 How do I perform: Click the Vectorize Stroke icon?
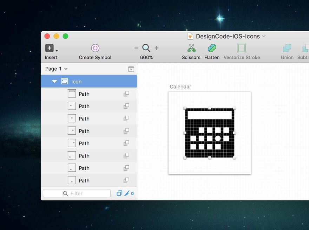coord(242,48)
